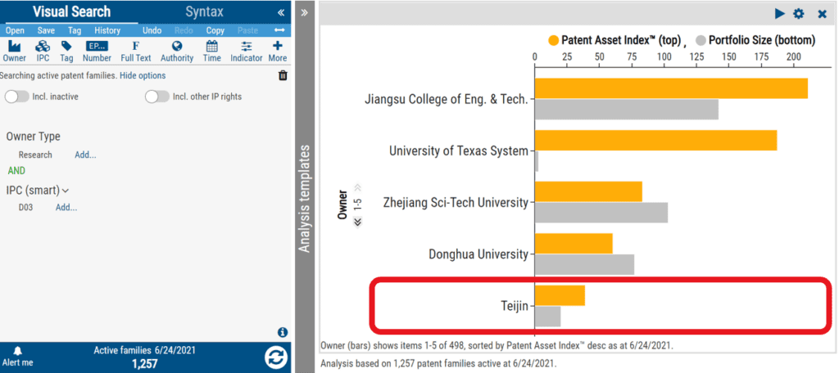Select the Research owner type value
This screenshot has height=373, width=839.
[35, 155]
